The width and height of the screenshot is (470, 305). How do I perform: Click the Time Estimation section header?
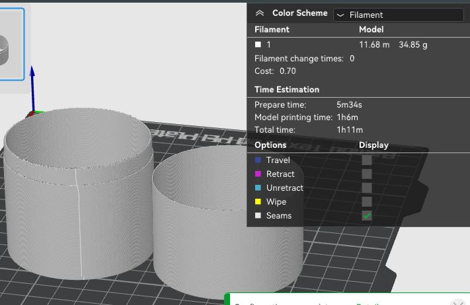click(287, 90)
